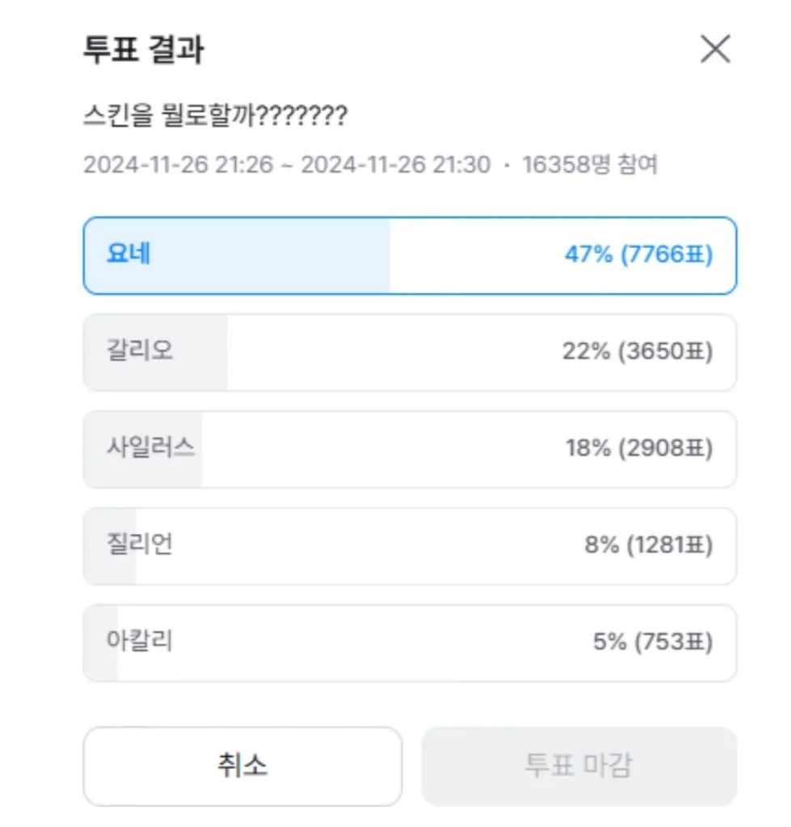
Task: Choose the 질리언 poll result row
Action: click(x=410, y=546)
